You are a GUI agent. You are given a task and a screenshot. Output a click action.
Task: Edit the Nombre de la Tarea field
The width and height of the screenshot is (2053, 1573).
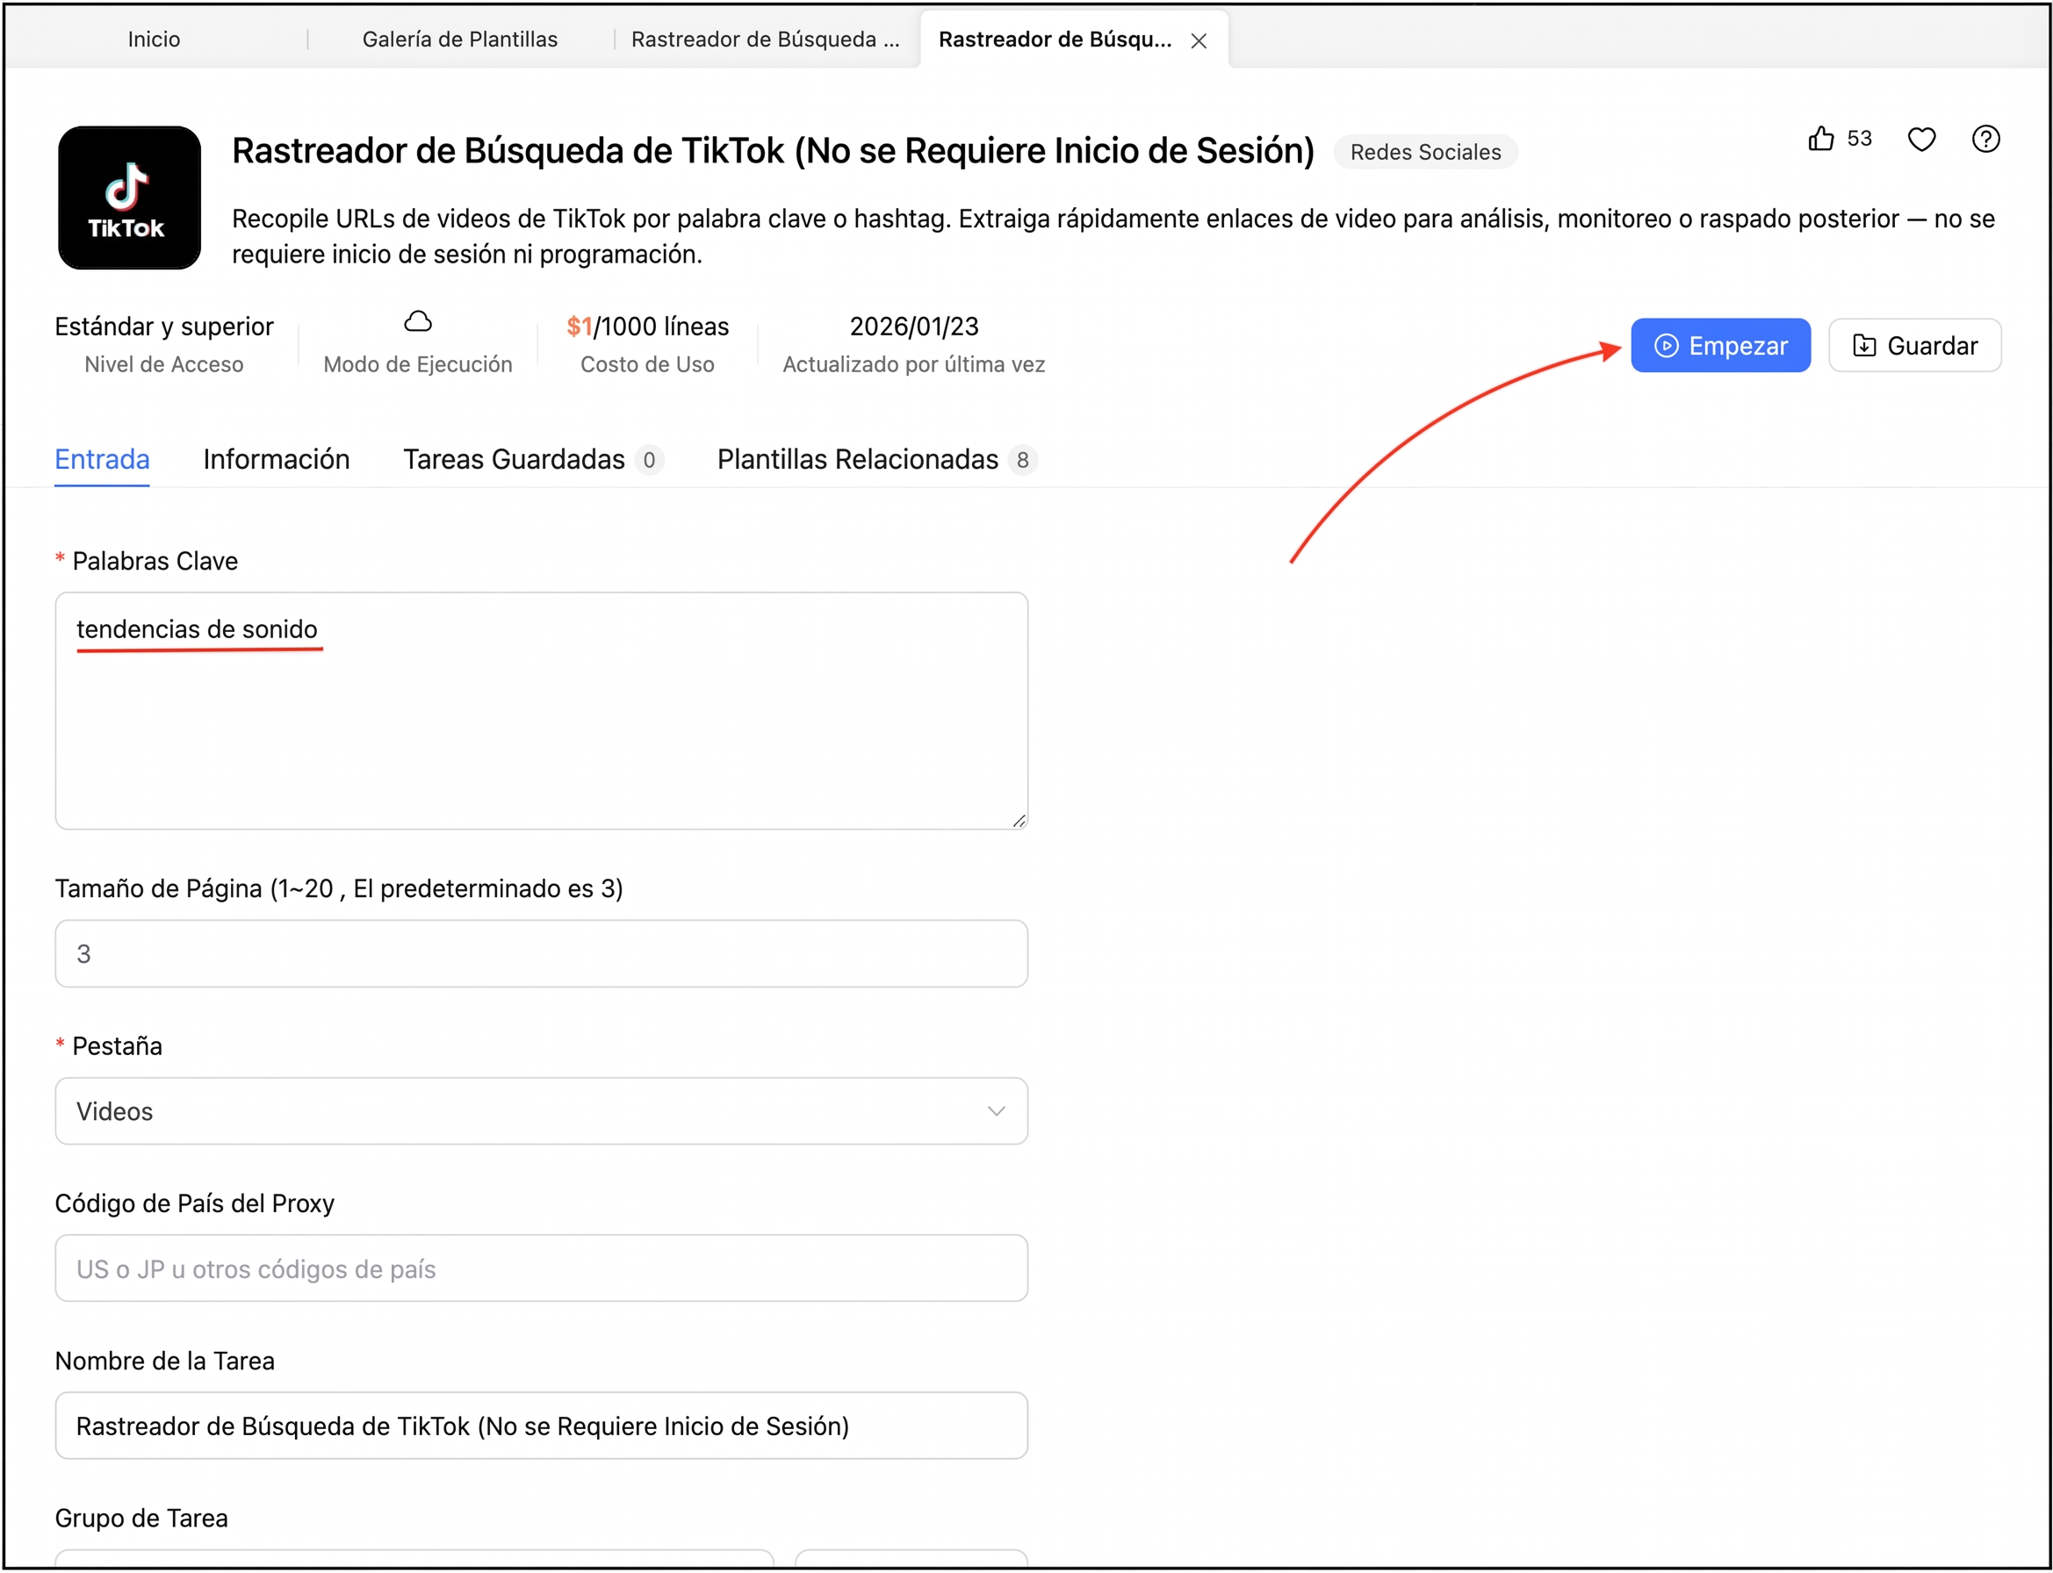click(541, 1425)
